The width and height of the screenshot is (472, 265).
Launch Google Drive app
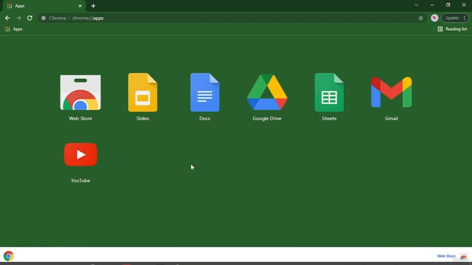(267, 92)
